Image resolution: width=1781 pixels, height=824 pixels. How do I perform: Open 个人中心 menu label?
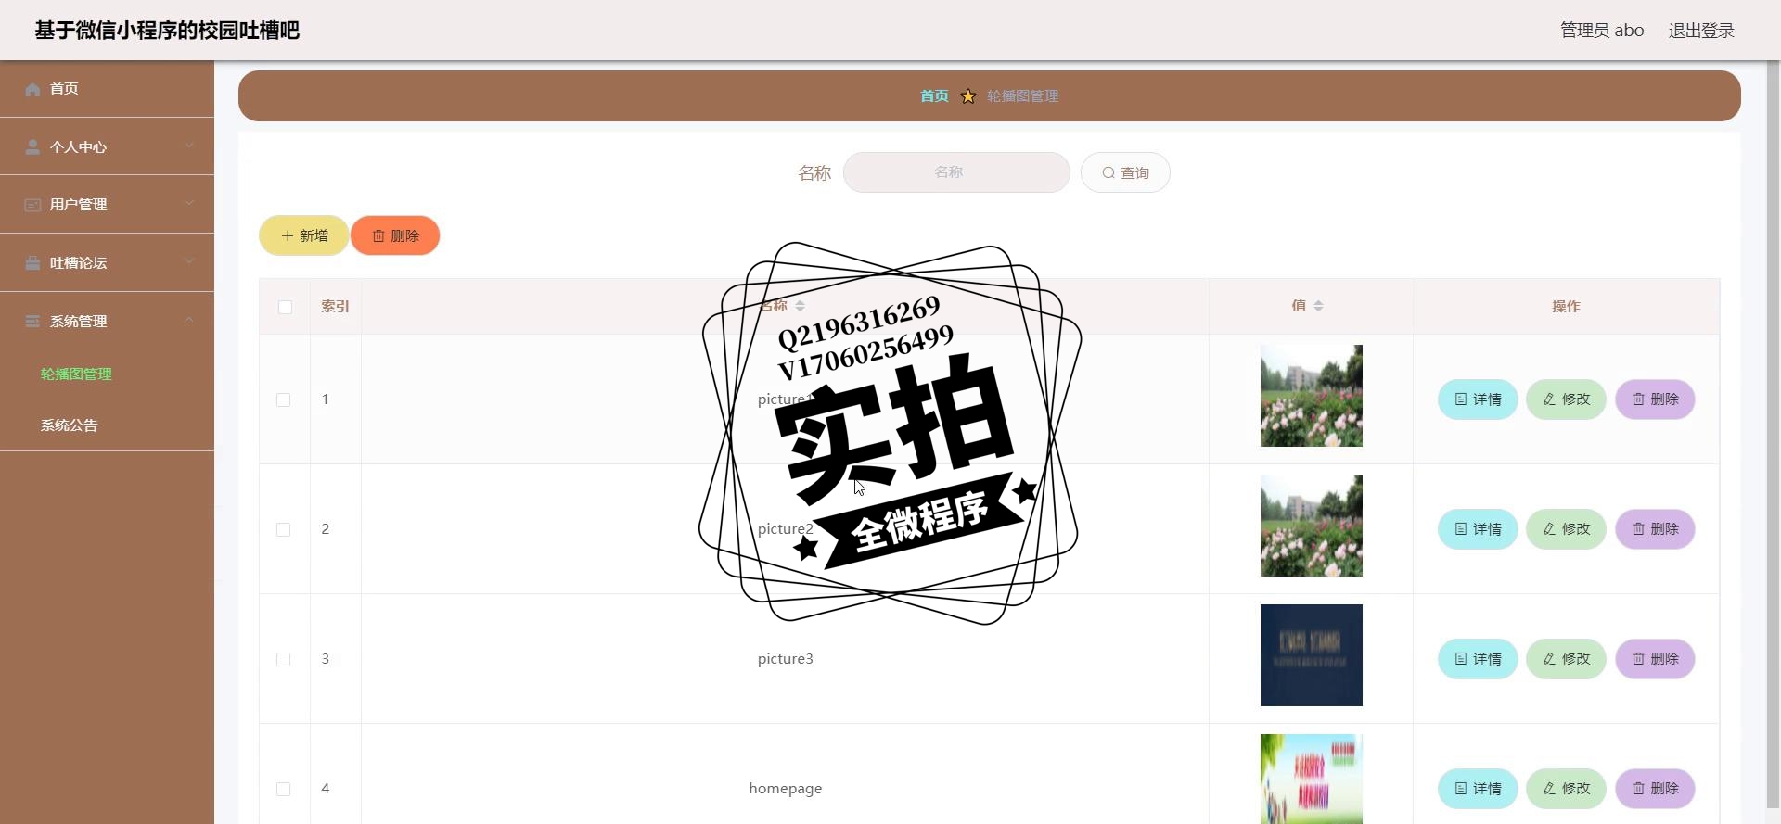(78, 147)
